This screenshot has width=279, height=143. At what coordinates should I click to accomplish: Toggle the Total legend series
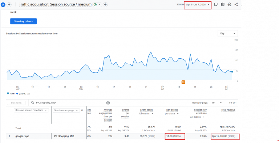click(11, 93)
